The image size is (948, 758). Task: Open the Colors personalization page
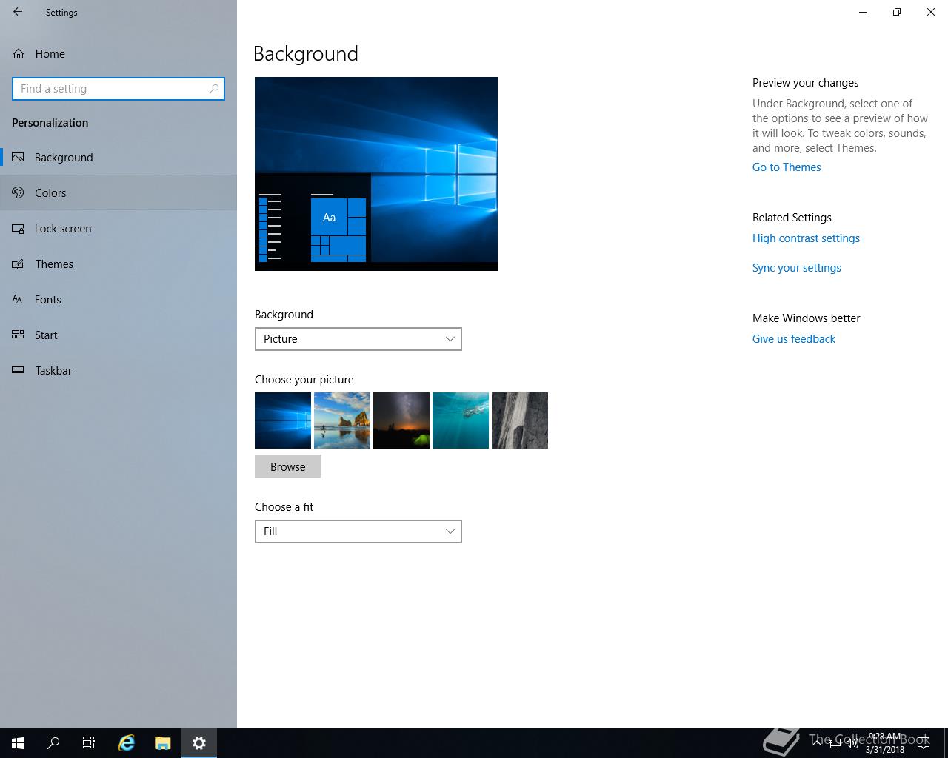[50, 193]
